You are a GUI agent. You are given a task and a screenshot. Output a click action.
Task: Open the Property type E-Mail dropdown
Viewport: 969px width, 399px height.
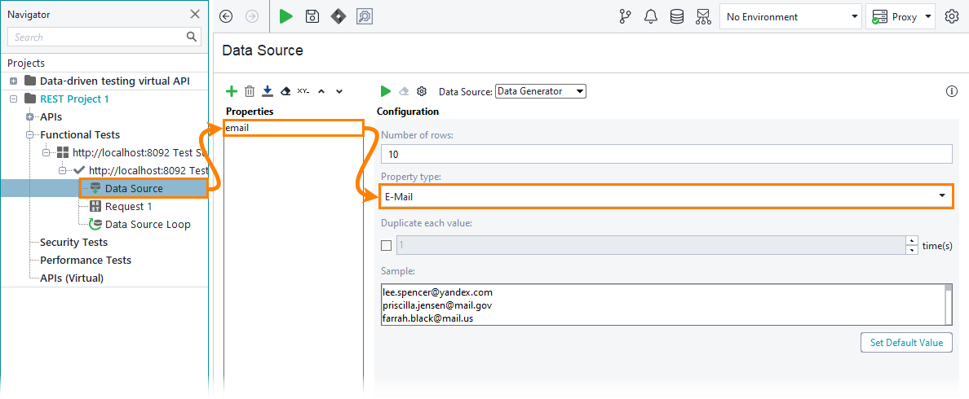(x=666, y=196)
